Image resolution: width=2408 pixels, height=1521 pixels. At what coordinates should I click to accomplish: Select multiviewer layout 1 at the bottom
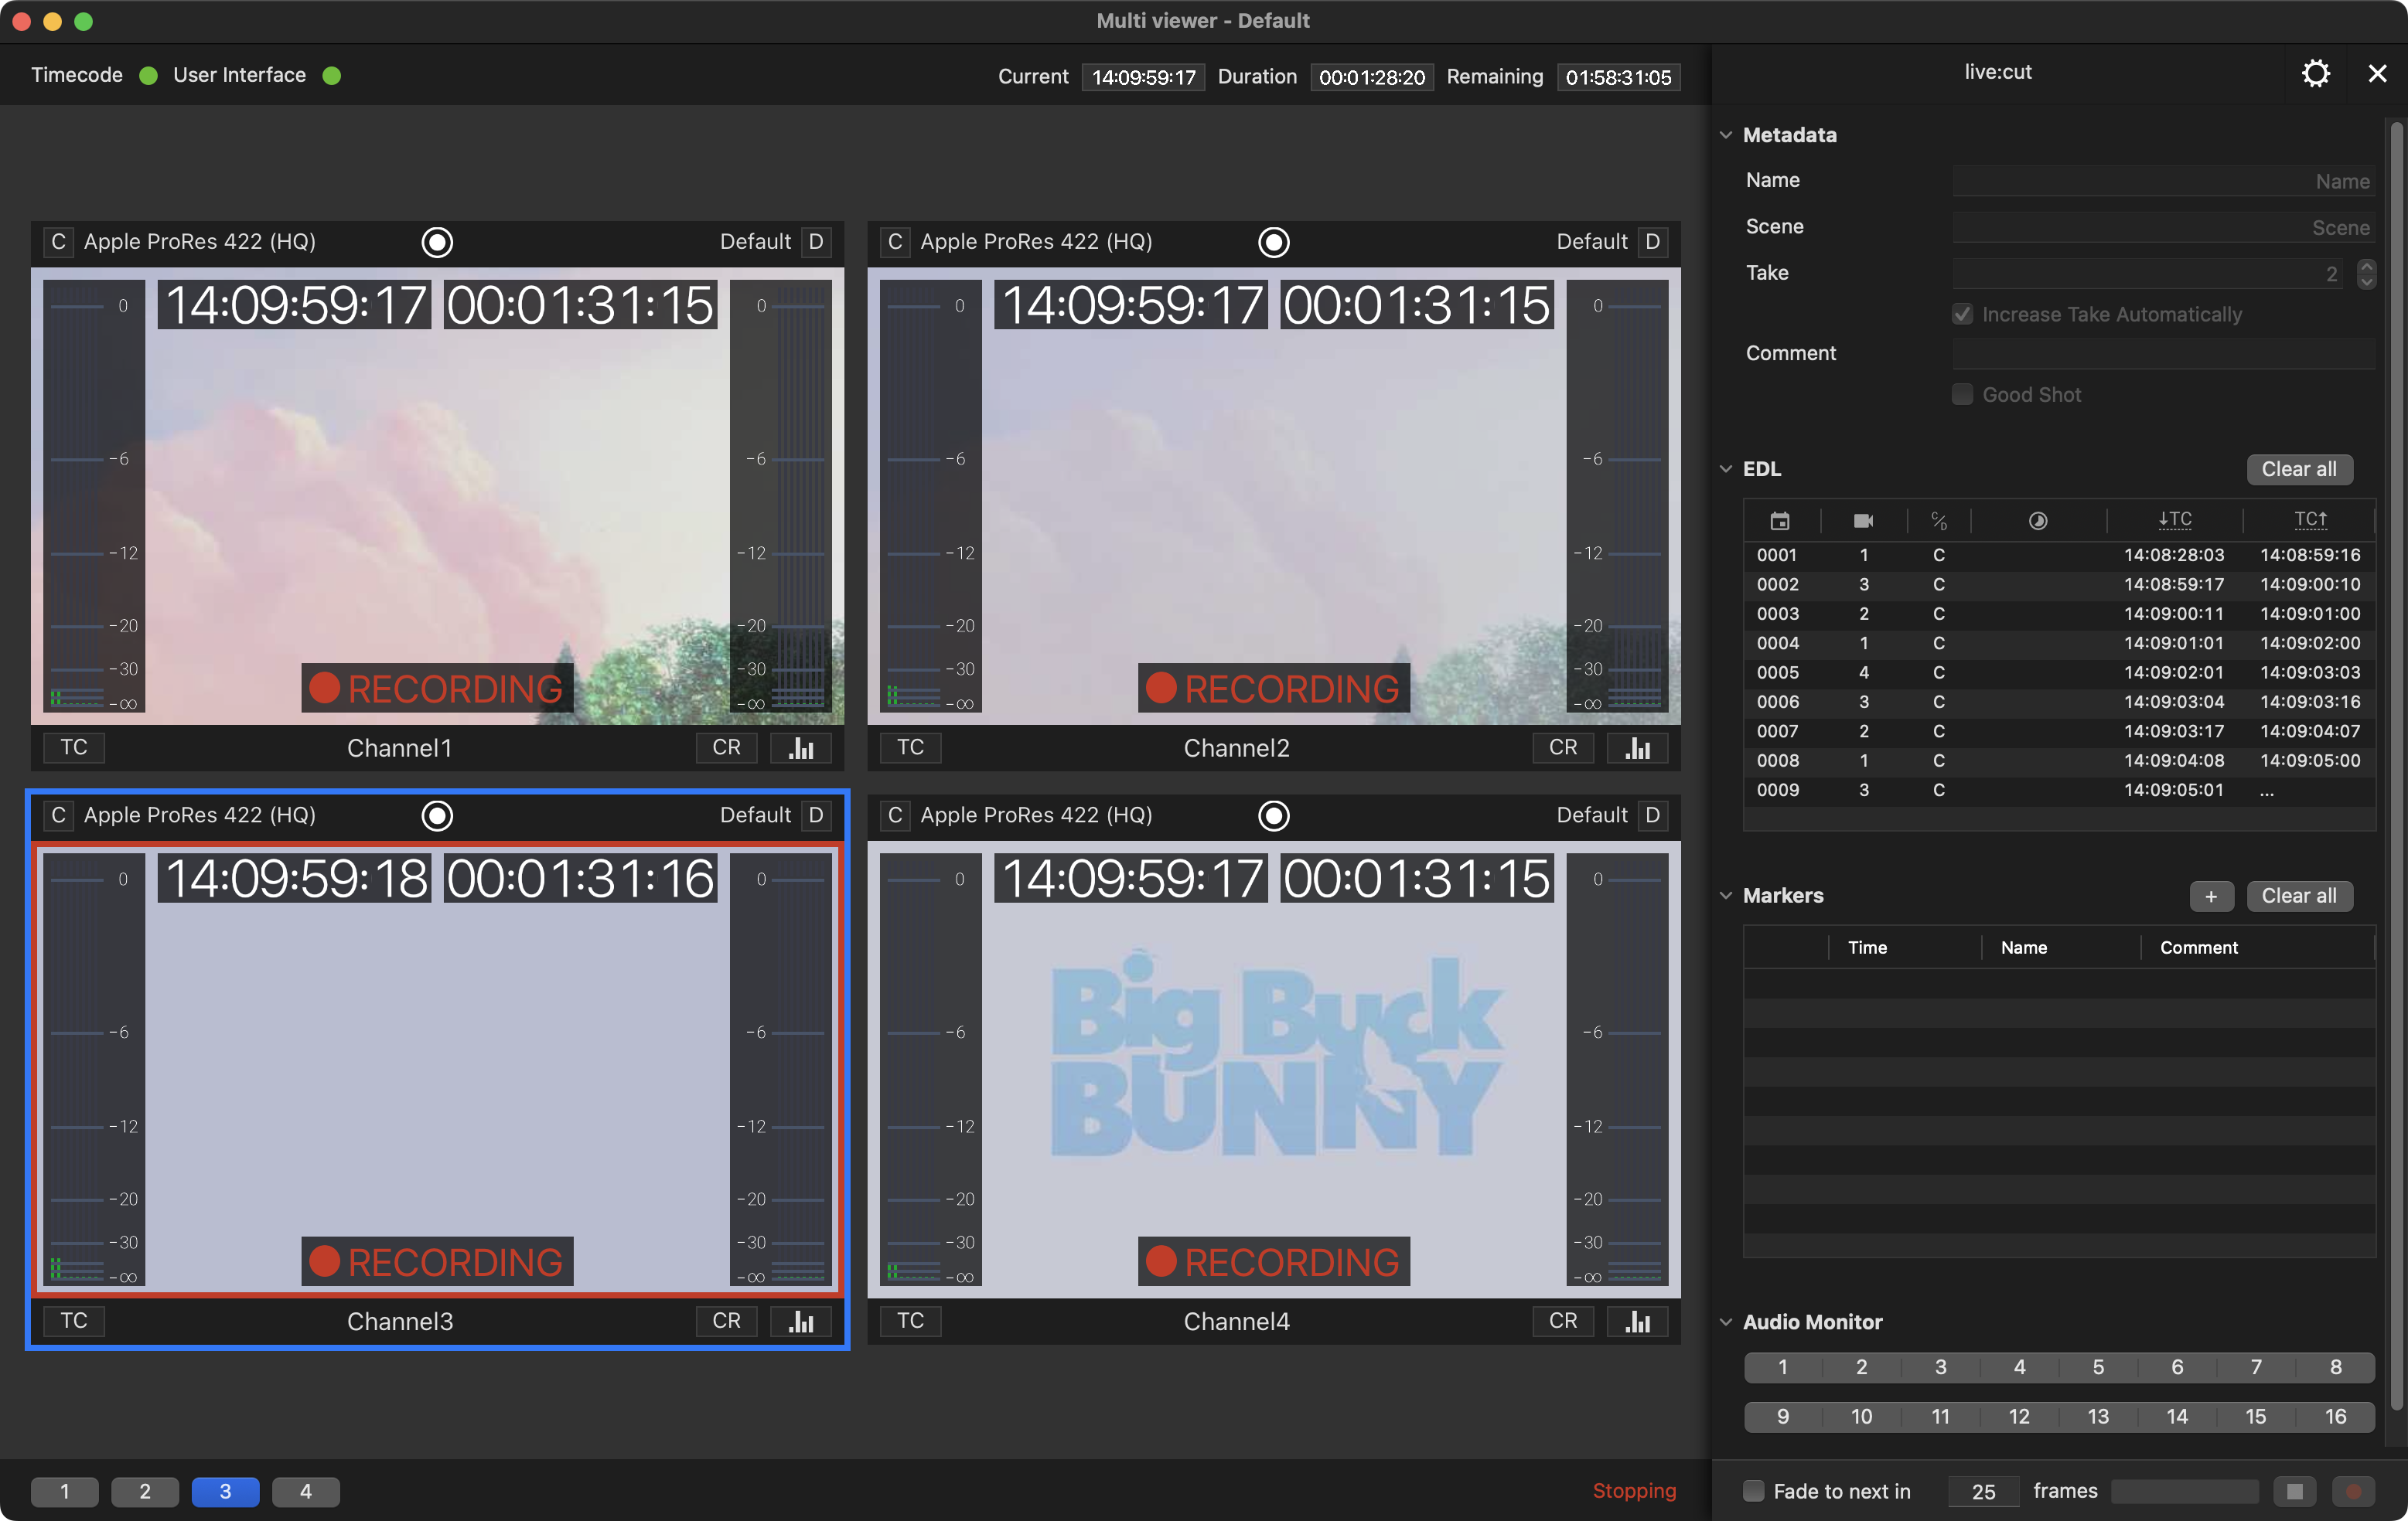65,1491
